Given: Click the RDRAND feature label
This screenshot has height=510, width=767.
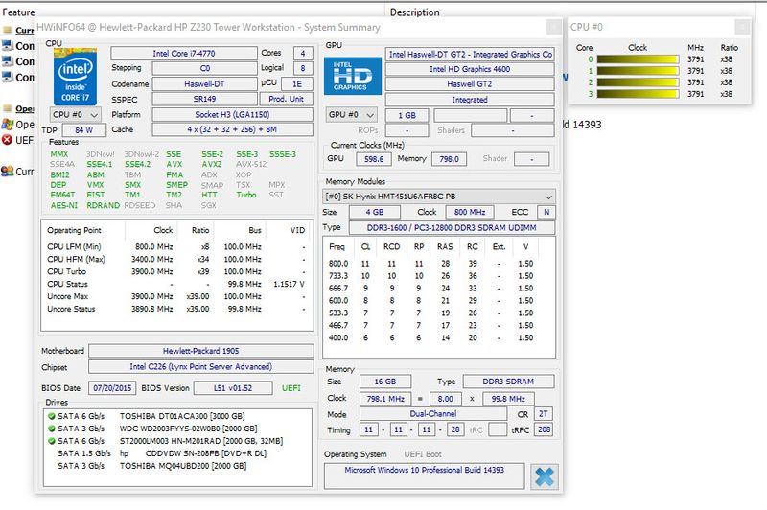Looking at the screenshot, I should (104, 205).
